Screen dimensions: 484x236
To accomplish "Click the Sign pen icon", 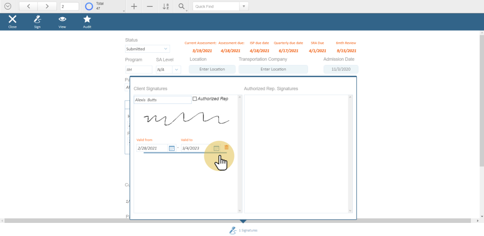I will (37, 20).
